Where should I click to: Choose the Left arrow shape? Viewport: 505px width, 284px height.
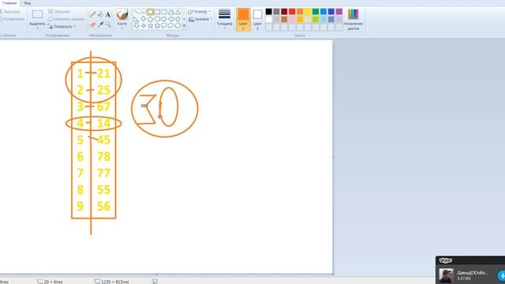click(x=171, y=19)
